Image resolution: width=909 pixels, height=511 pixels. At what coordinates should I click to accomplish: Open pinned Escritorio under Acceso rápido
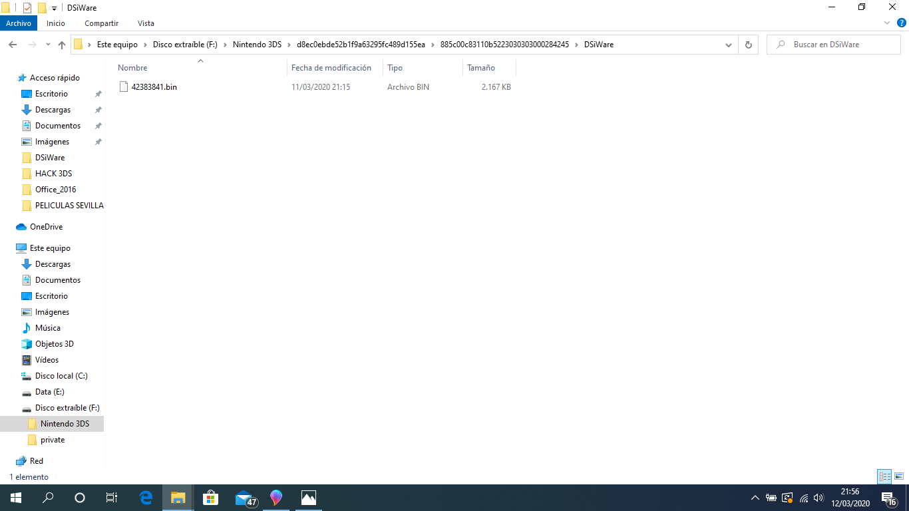click(x=51, y=94)
